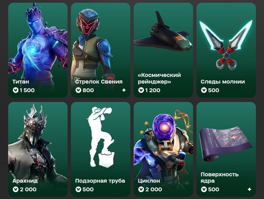Select the Поверхность ядра wrap icon
Screen dimensions: 264x199
point(226,144)
